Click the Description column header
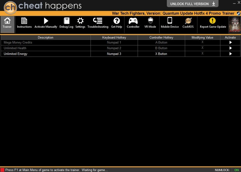The height and width of the screenshot is (172, 241). click(x=46, y=37)
